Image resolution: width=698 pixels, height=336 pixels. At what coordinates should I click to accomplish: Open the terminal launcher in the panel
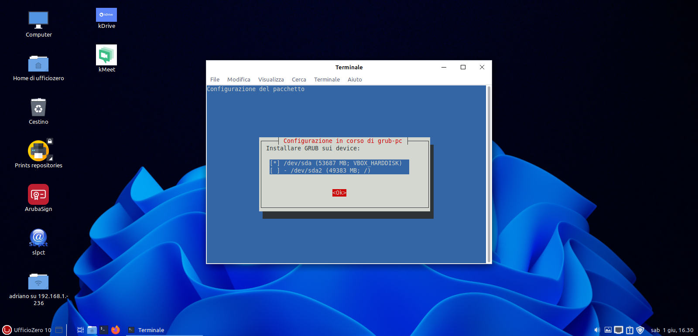103,330
